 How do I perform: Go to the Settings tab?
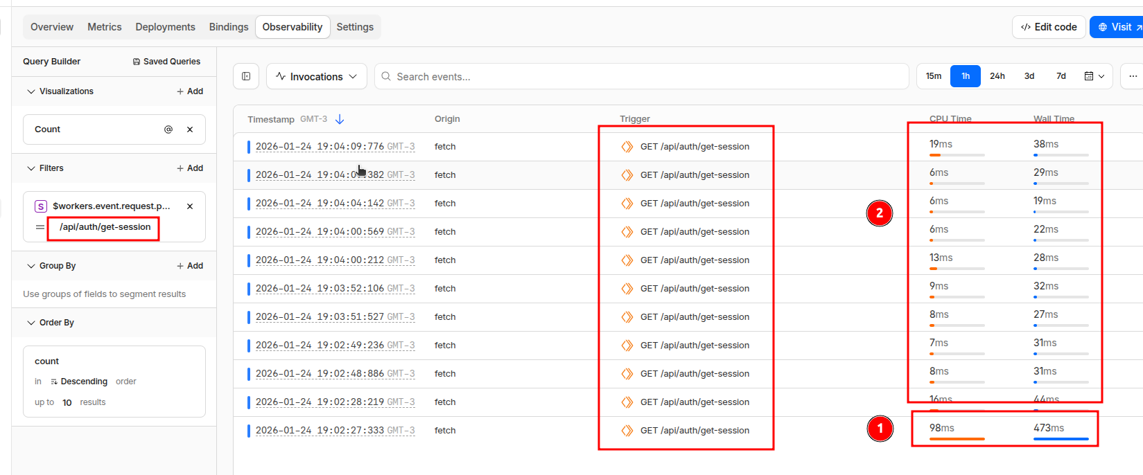355,27
